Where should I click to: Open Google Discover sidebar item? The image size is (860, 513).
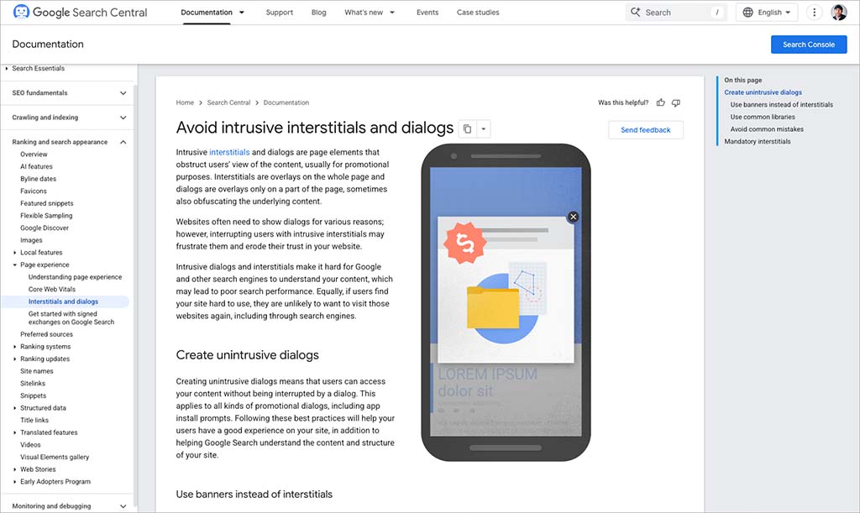pyautogui.click(x=45, y=228)
